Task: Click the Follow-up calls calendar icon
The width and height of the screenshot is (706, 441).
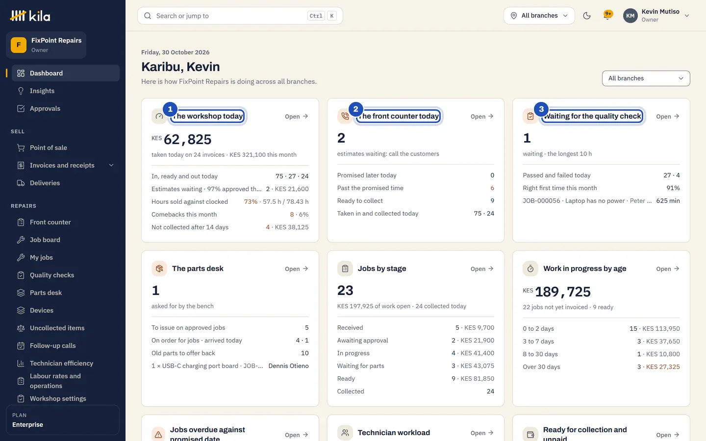Action: click(21, 345)
